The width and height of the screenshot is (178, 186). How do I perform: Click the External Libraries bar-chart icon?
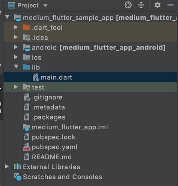(17, 166)
